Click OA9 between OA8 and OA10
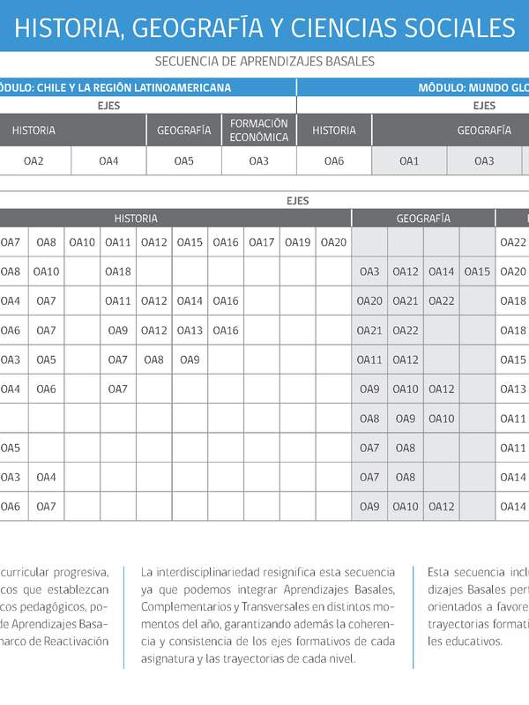 (406, 419)
